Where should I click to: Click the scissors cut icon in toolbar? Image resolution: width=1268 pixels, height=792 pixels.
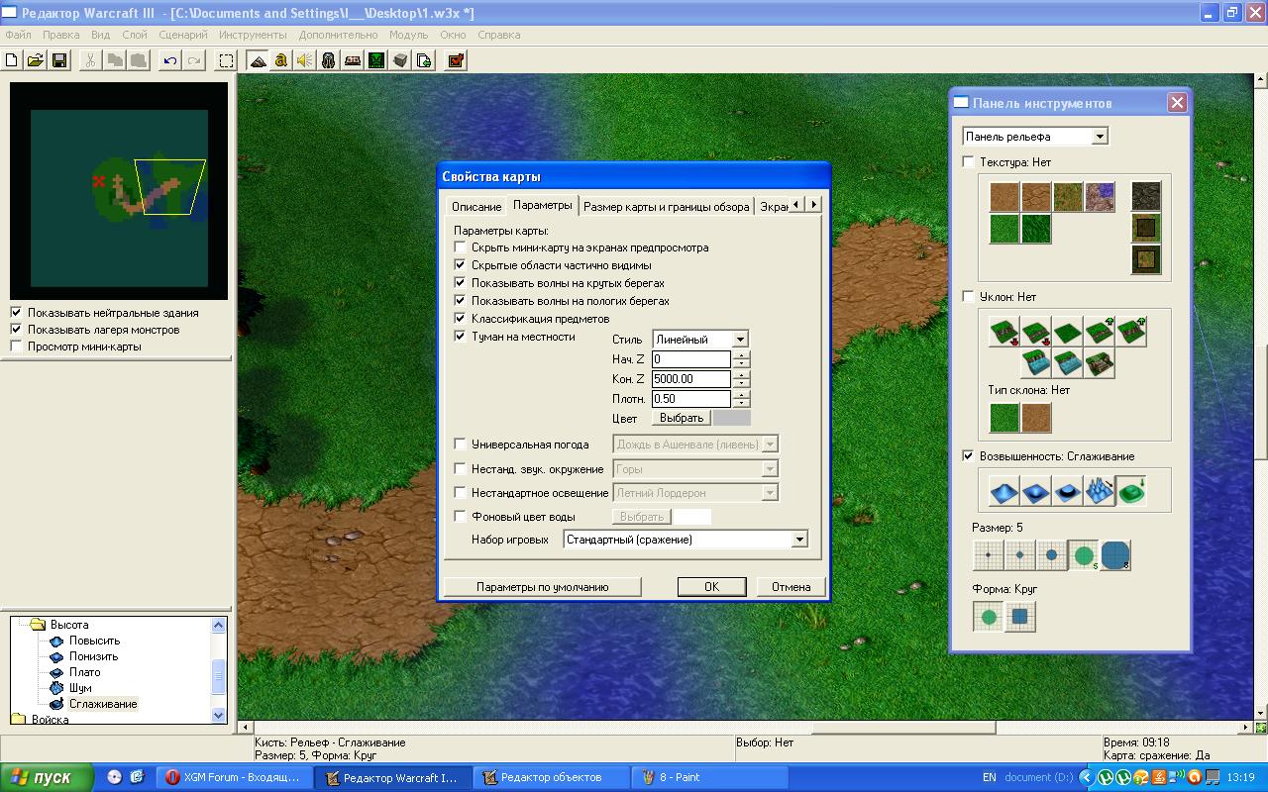click(x=91, y=60)
